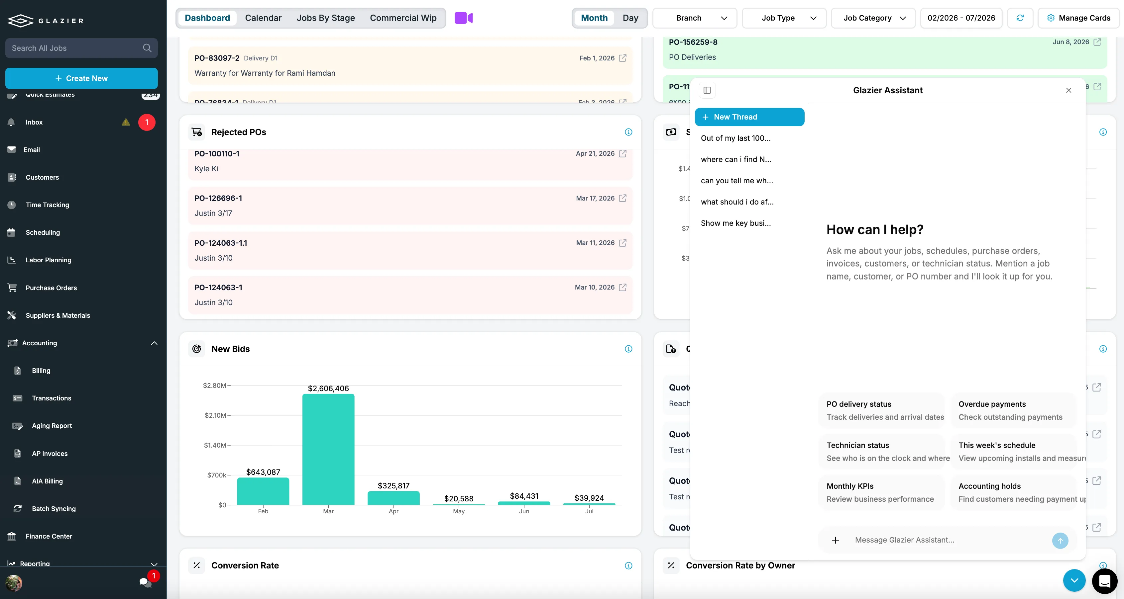Open the Intercom chat launcher
The height and width of the screenshot is (599, 1124).
pyautogui.click(x=1104, y=581)
